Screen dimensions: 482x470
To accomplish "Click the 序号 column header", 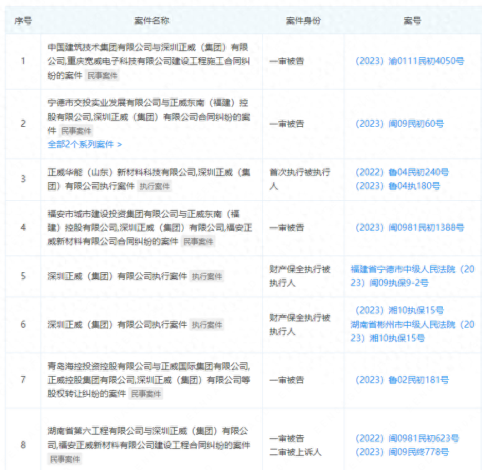I will pos(23,21).
